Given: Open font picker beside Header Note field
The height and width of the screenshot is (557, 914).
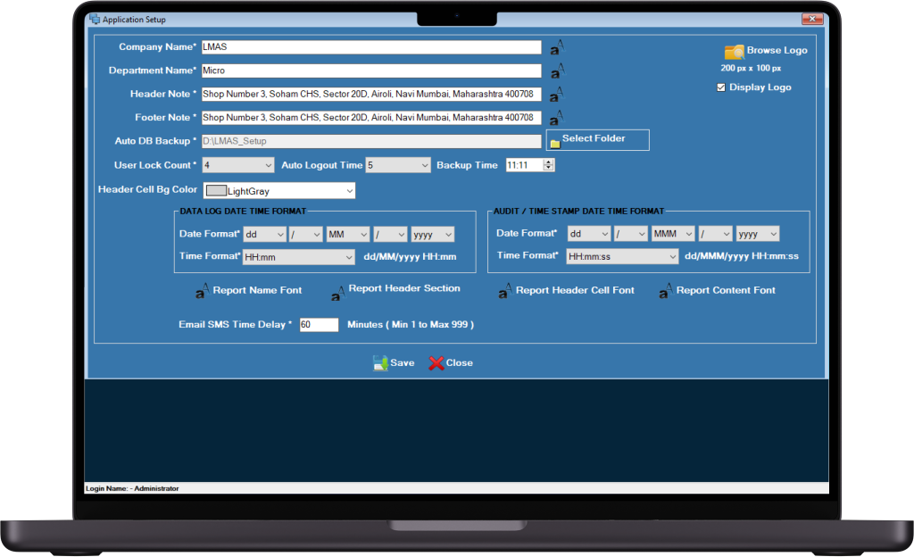Looking at the screenshot, I should [x=557, y=94].
